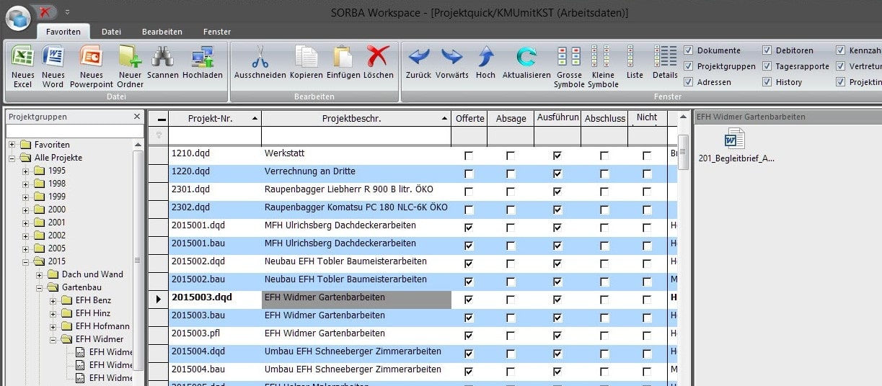Open the quick access toolbar dropdown arrow
882x386 pixels.
[x=67, y=12]
